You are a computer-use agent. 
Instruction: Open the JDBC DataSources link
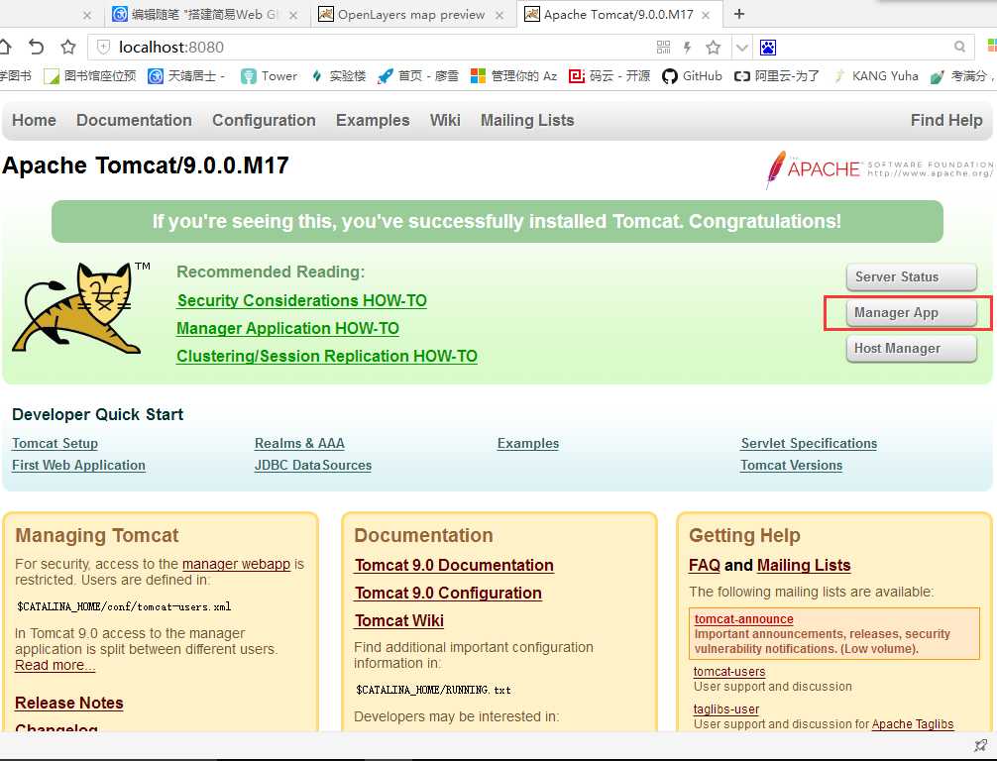coord(313,466)
